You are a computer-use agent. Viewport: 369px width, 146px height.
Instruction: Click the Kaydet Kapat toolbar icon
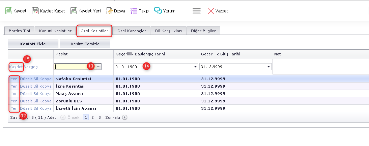point(35,11)
